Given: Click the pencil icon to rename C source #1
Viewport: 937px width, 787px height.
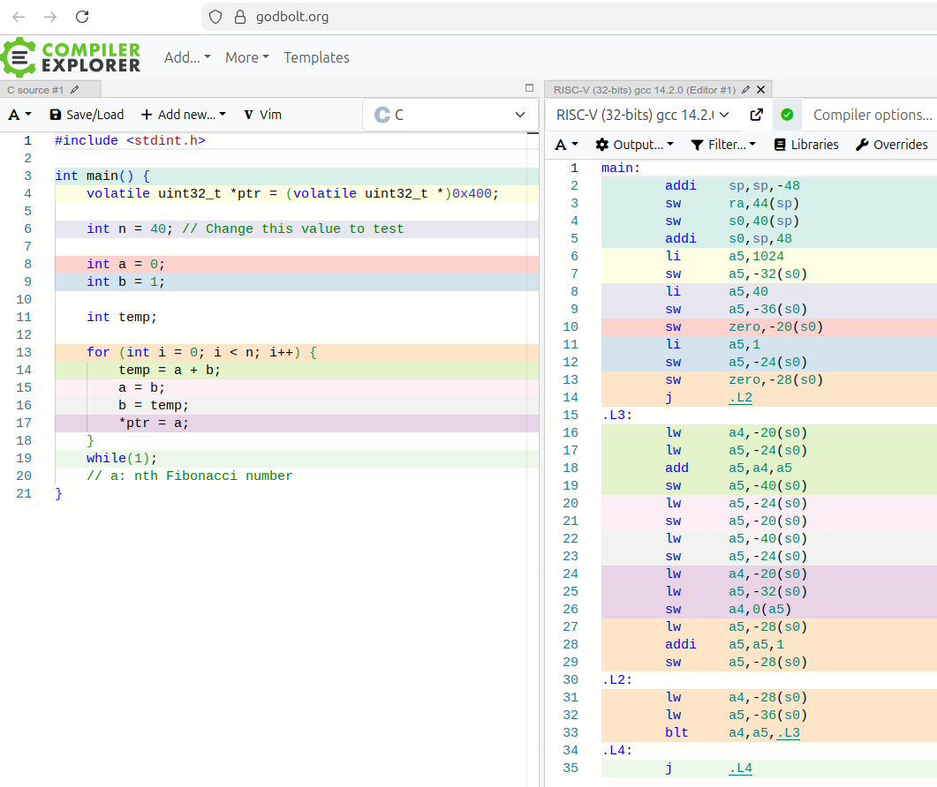Looking at the screenshot, I should 75,89.
